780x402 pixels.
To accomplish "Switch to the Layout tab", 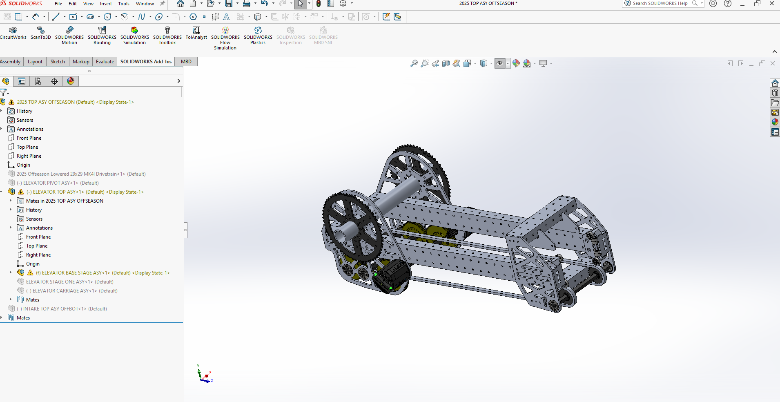I will (35, 62).
